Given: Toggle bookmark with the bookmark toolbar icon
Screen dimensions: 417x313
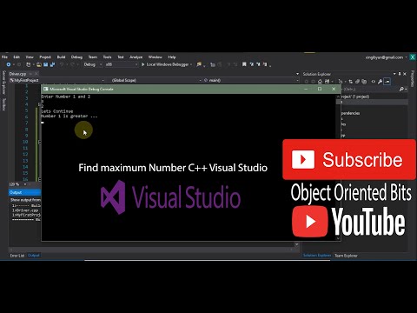Looking at the screenshot, I should point(244,64).
